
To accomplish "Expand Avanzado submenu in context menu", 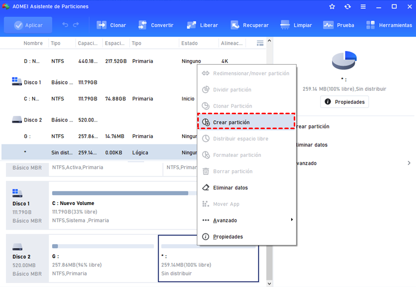I will click(x=247, y=220).
